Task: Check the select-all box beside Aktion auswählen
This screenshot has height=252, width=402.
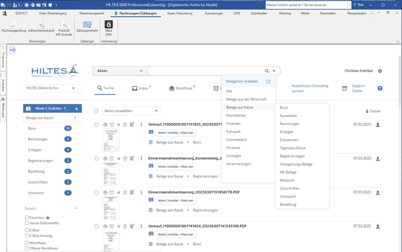Action: click(96, 111)
